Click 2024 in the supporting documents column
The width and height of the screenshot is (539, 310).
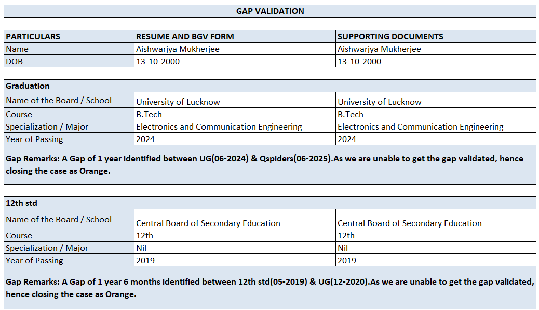pyautogui.click(x=347, y=139)
